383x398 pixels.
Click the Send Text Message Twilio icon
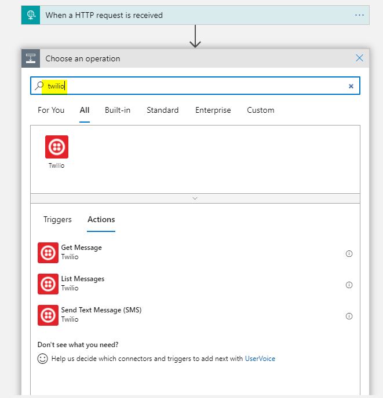click(x=48, y=315)
